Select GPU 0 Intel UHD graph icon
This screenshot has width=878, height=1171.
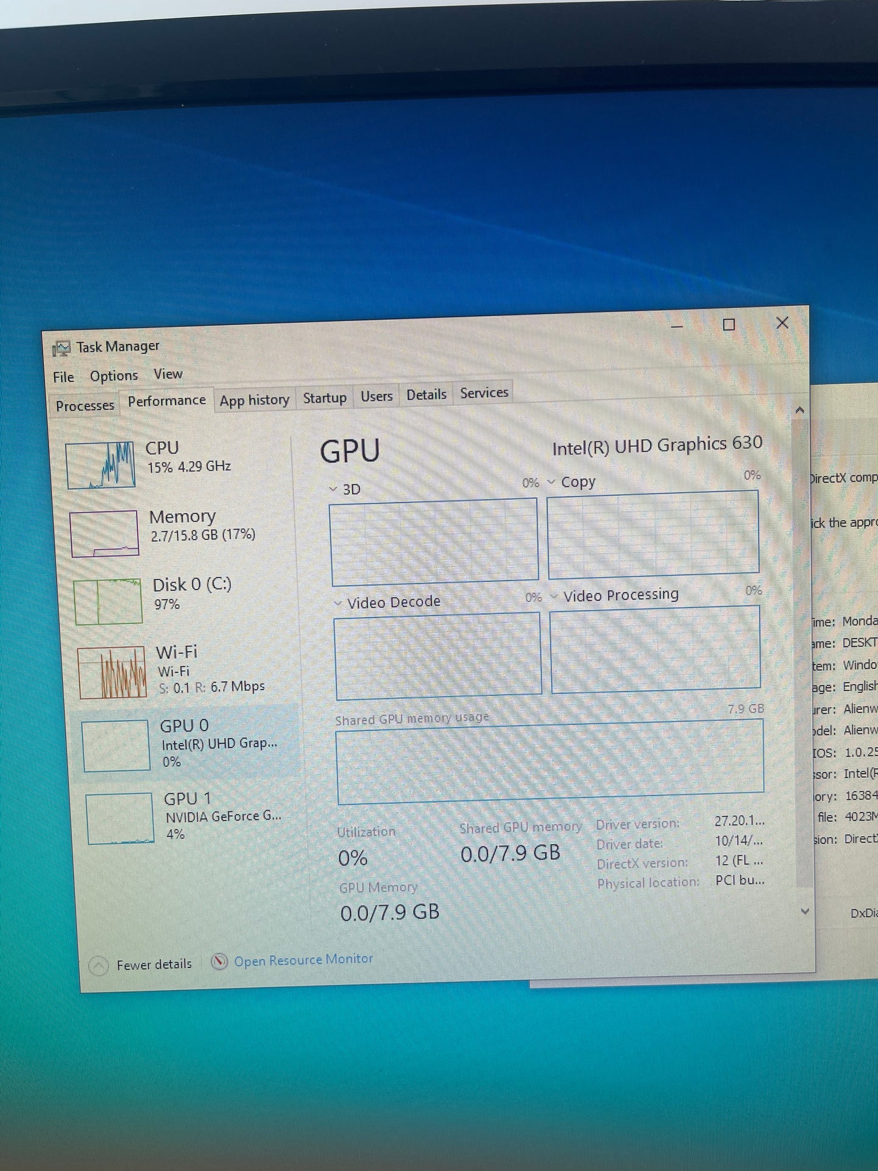pos(115,745)
